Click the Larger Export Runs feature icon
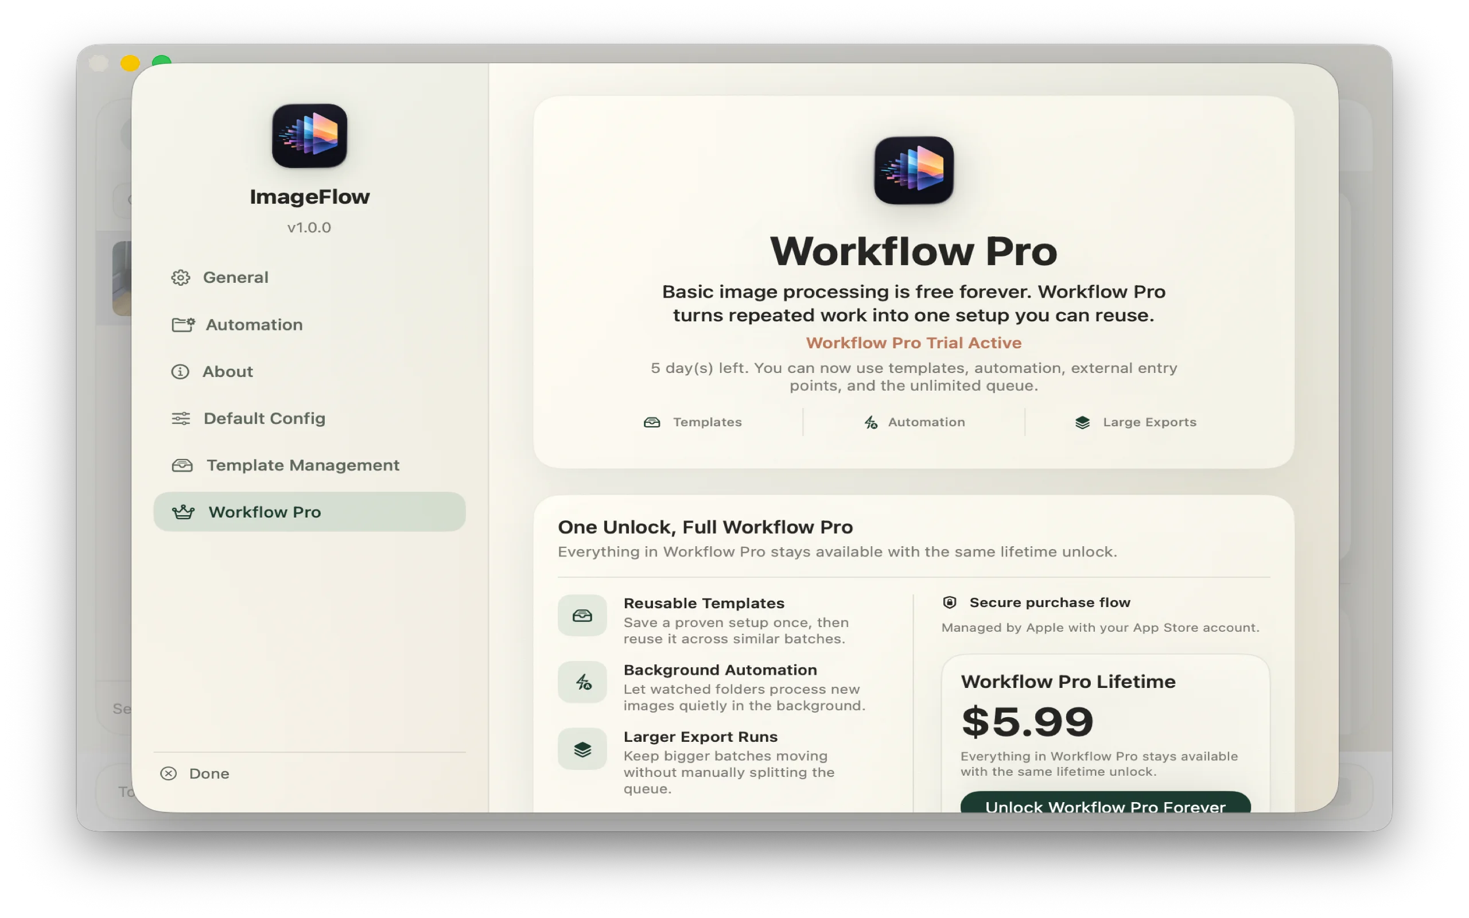Screen dimensions: 1469x918 582,749
